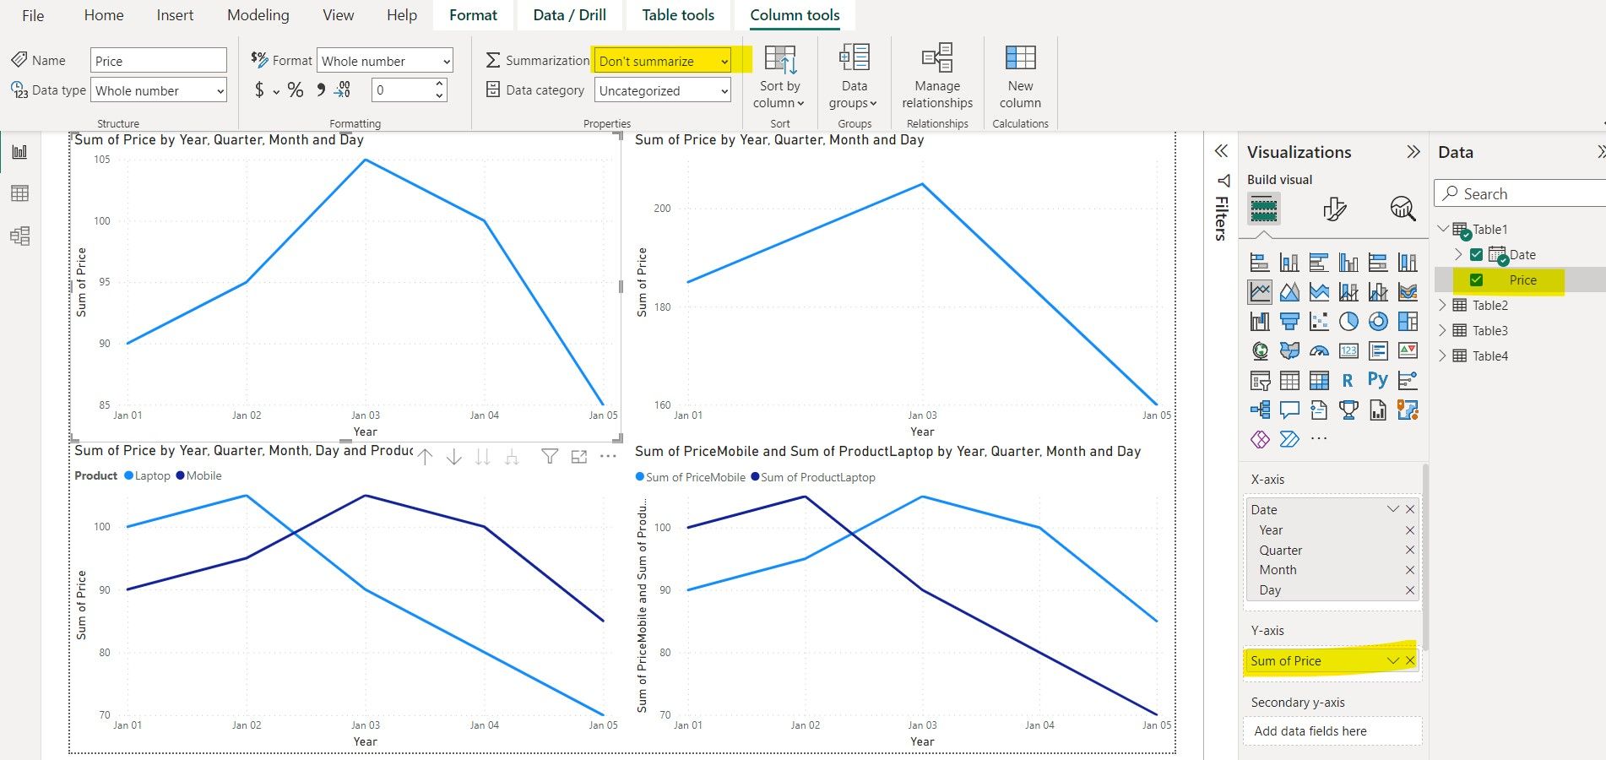Open the Analytics magnifier pane icon
Viewport: 1606px width, 760px height.
[1403, 209]
